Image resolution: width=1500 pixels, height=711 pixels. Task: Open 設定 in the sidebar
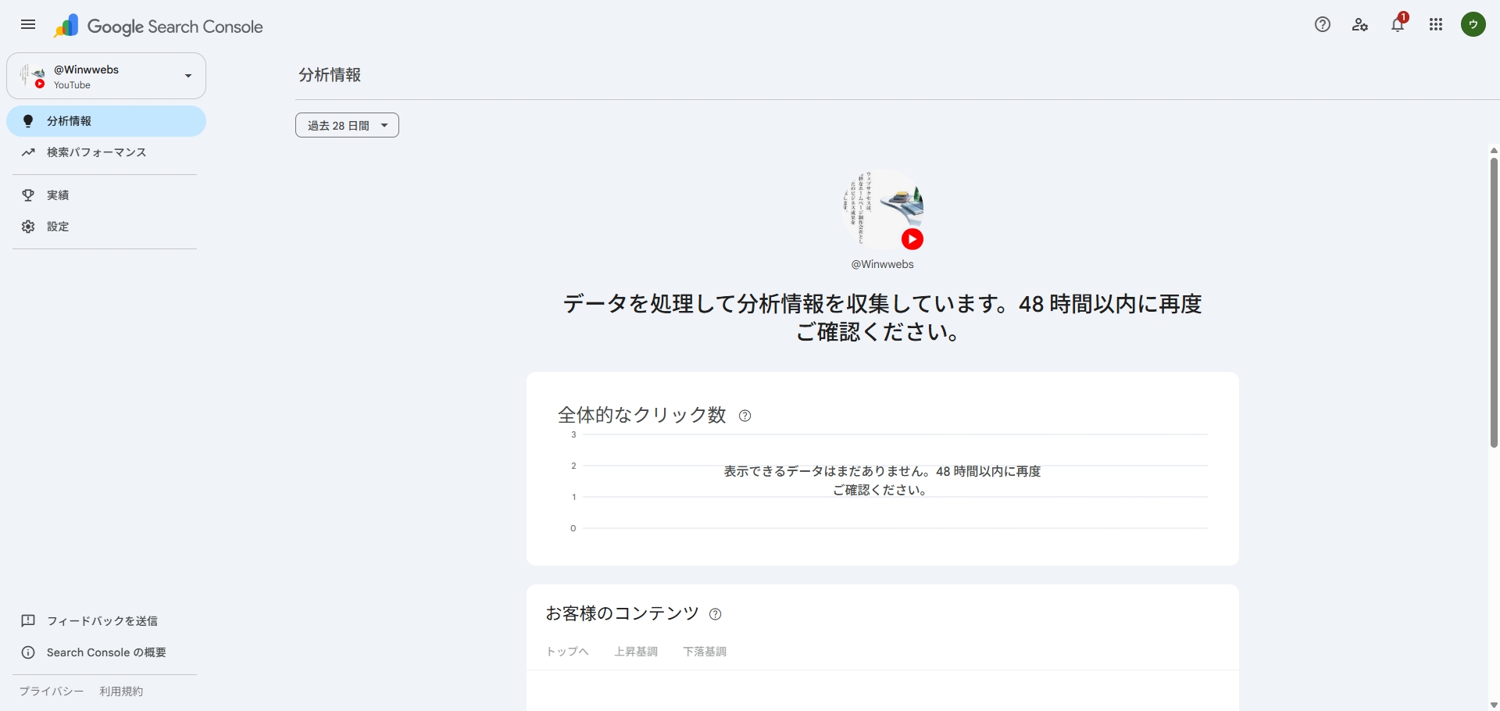click(x=106, y=227)
